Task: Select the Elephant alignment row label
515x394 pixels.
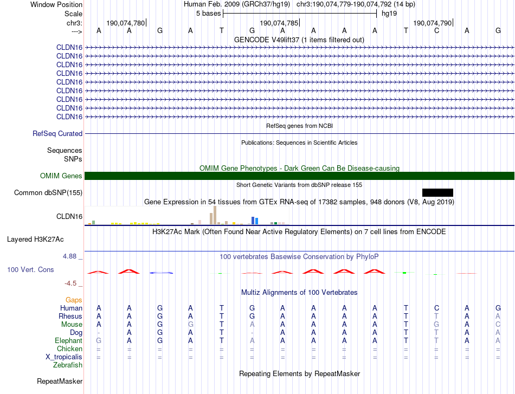Action: tap(68, 340)
